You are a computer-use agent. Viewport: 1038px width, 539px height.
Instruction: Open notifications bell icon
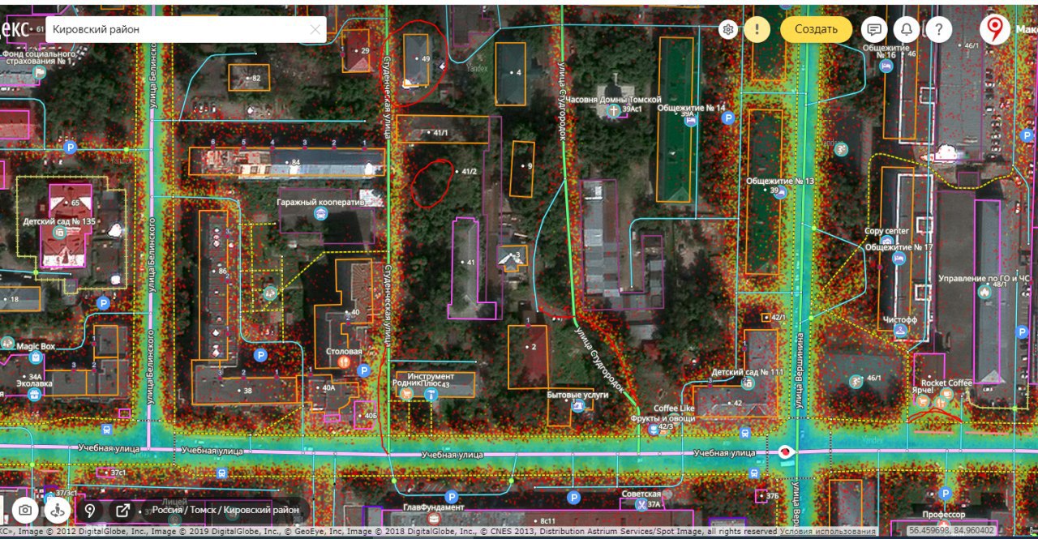907,29
